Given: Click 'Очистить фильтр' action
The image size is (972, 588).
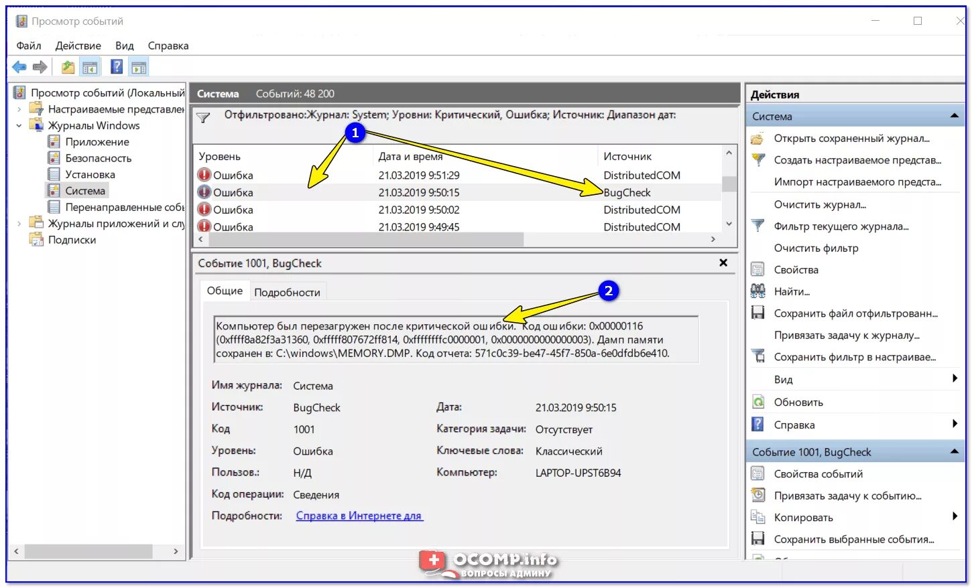Looking at the screenshot, I should pos(816,248).
